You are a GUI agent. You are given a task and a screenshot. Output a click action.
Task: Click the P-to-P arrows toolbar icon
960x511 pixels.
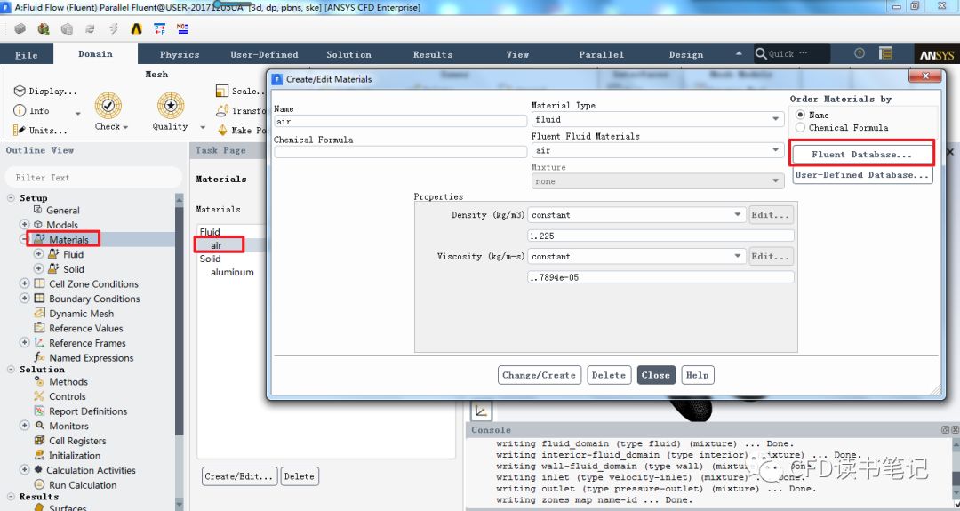click(x=159, y=28)
